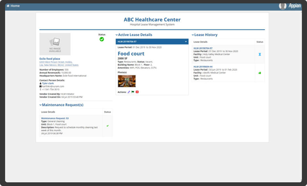307x186 pixels.
Task: Click the green flag action icon
Action: [133, 92]
